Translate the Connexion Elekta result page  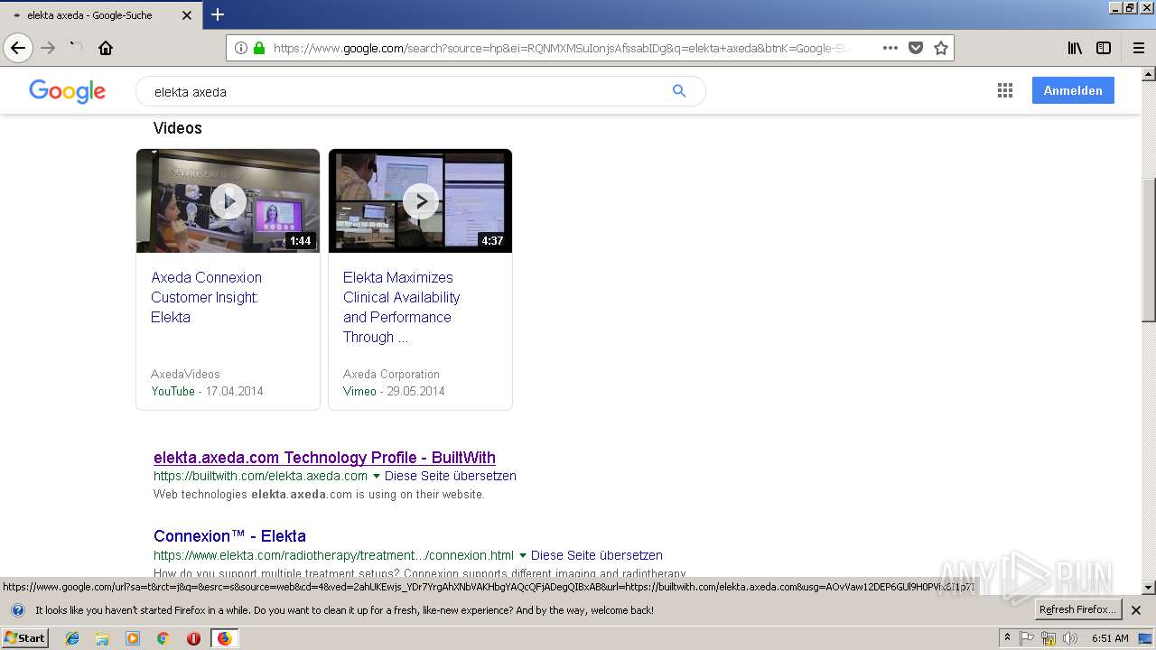597,555
